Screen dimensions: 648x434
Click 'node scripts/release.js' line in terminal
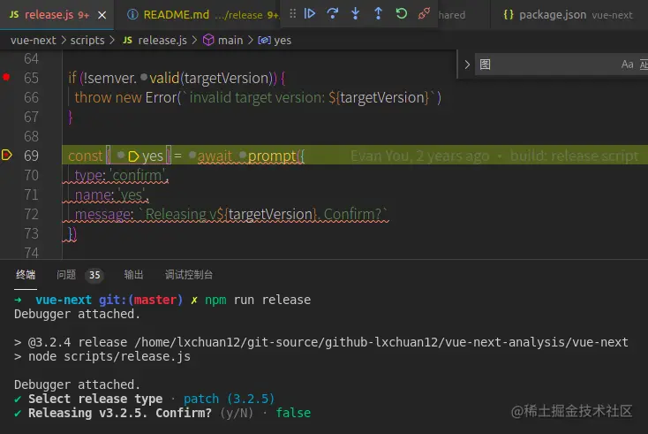point(109,356)
